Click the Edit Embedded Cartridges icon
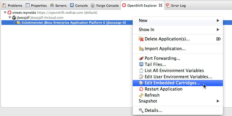Screen dimensions: 232x116 point(141,83)
